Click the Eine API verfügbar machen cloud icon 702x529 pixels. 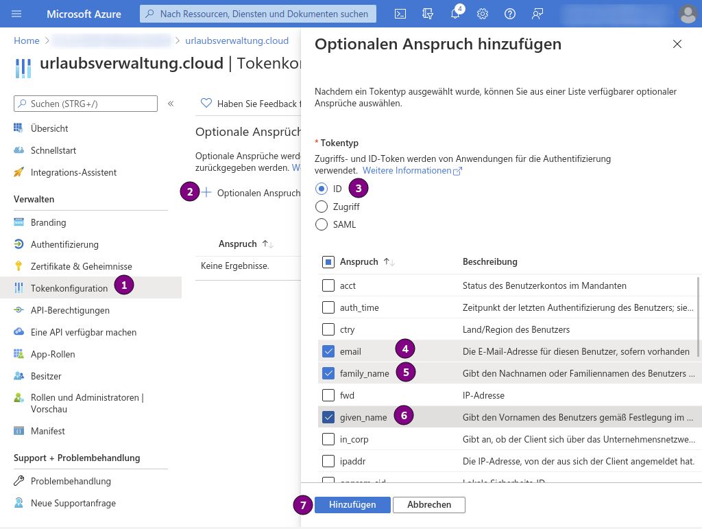19,332
